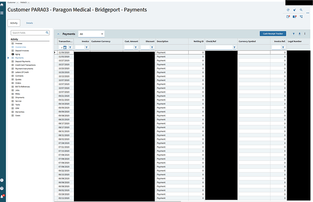Switch to the Details tab
Image resolution: width=313 pixels, height=202 pixels.
pos(29,23)
